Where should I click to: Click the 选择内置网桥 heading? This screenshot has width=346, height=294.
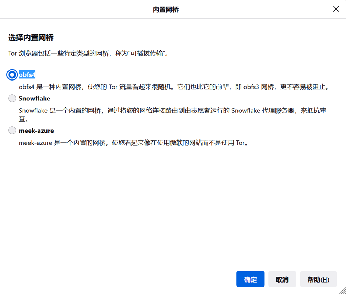(31, 38)
